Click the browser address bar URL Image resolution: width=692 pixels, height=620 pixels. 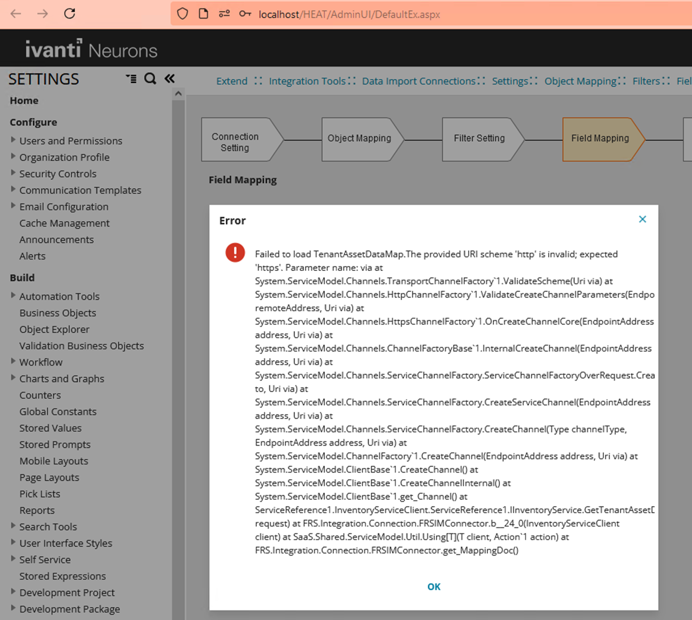pyautogui.click(x=349, y=14)
